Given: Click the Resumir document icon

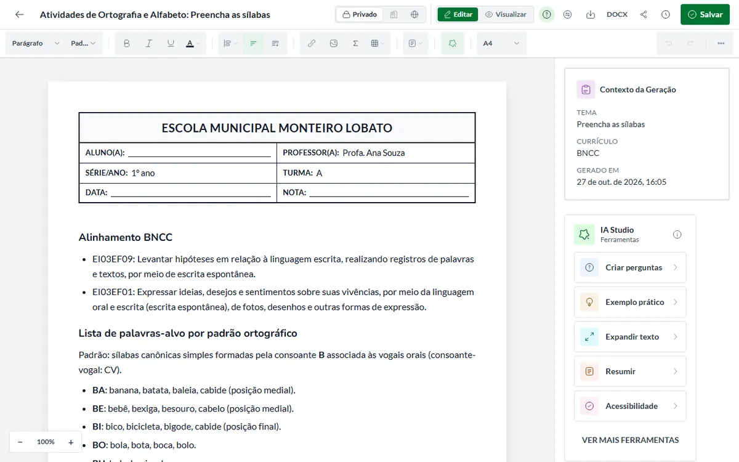Looking at the screenshot, I should [589, 371].
